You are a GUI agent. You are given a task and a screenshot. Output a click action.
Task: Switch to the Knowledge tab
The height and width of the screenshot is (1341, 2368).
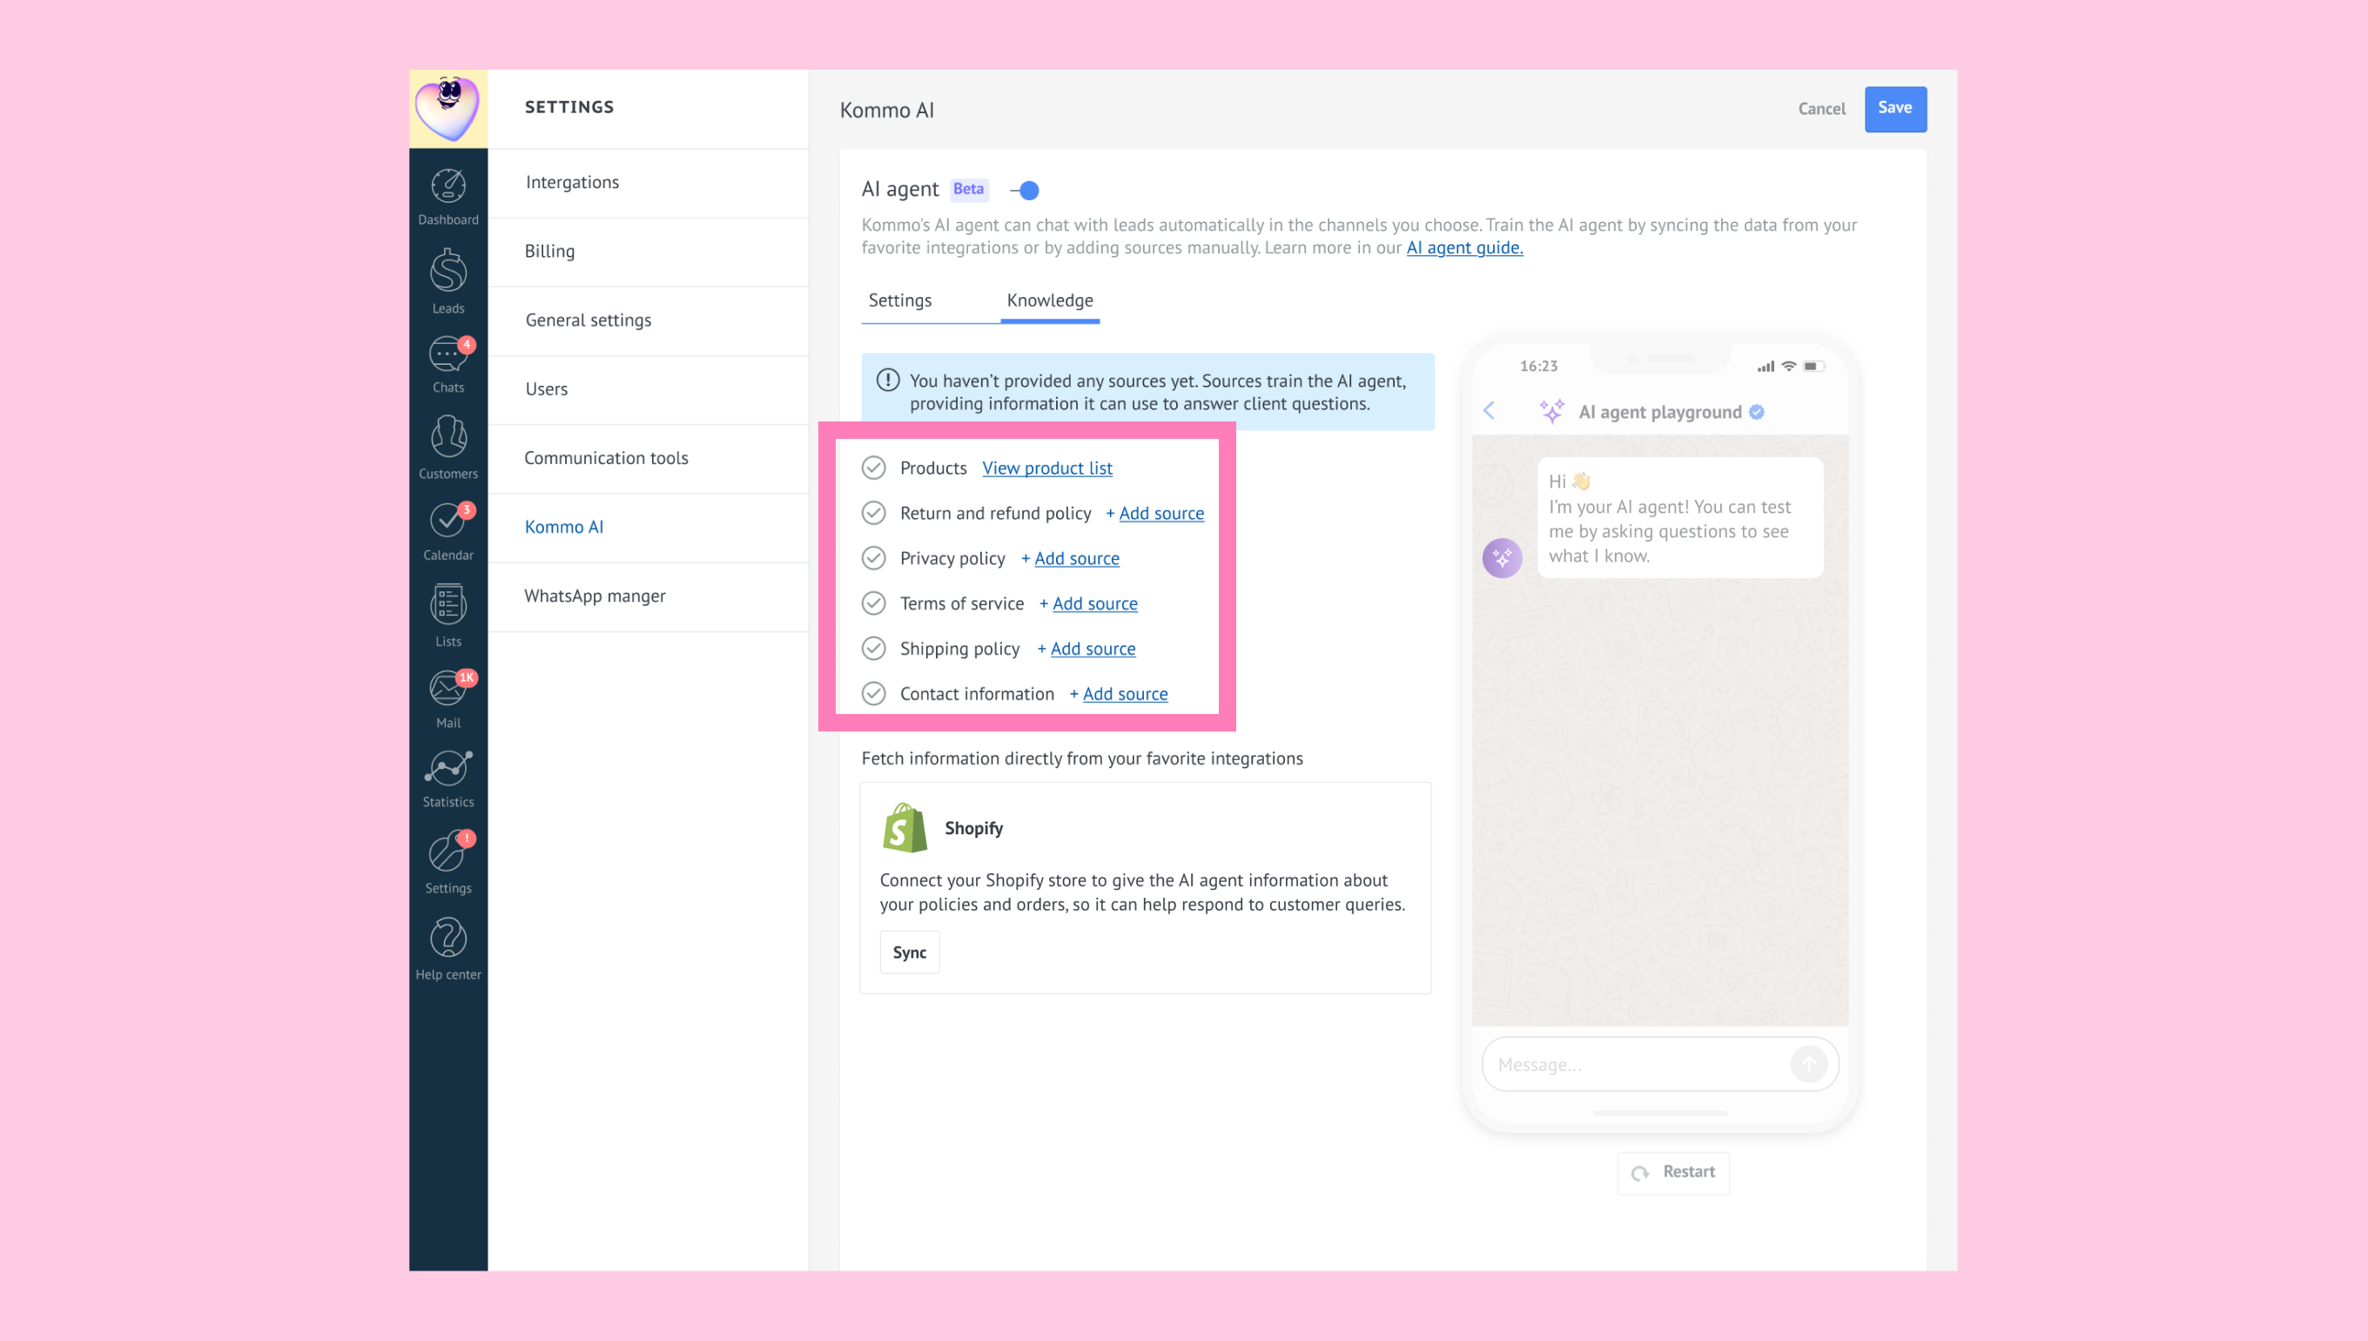(x=1050, y=300)
